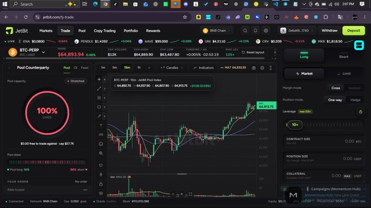Switch to the Feed tab
The image size is (371, 208).
click(85, 68)
